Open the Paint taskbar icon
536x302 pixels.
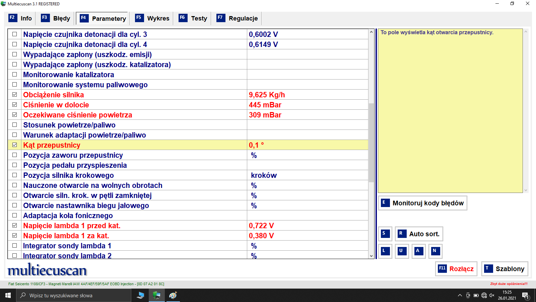173,295
